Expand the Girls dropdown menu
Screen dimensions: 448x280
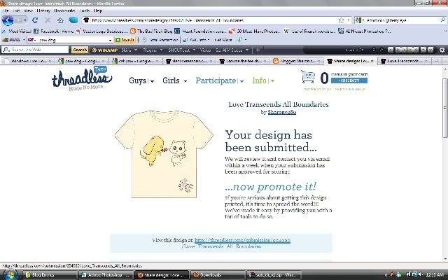click(x=174, y=80)
